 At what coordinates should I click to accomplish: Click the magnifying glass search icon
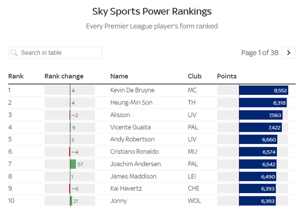click(x=14, y=53)
